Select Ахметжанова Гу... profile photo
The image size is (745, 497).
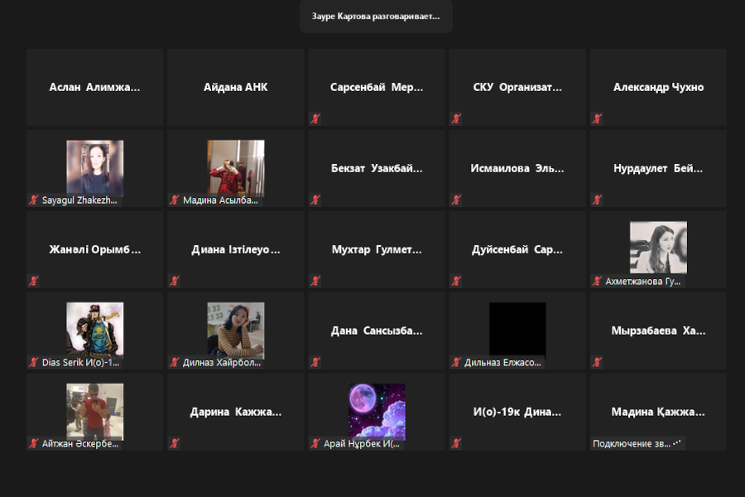click(659, 248)
